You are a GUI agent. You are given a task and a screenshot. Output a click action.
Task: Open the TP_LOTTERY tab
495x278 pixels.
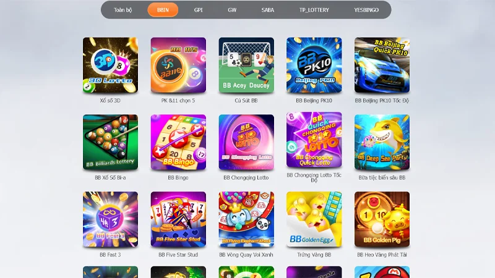coord(314,10)
